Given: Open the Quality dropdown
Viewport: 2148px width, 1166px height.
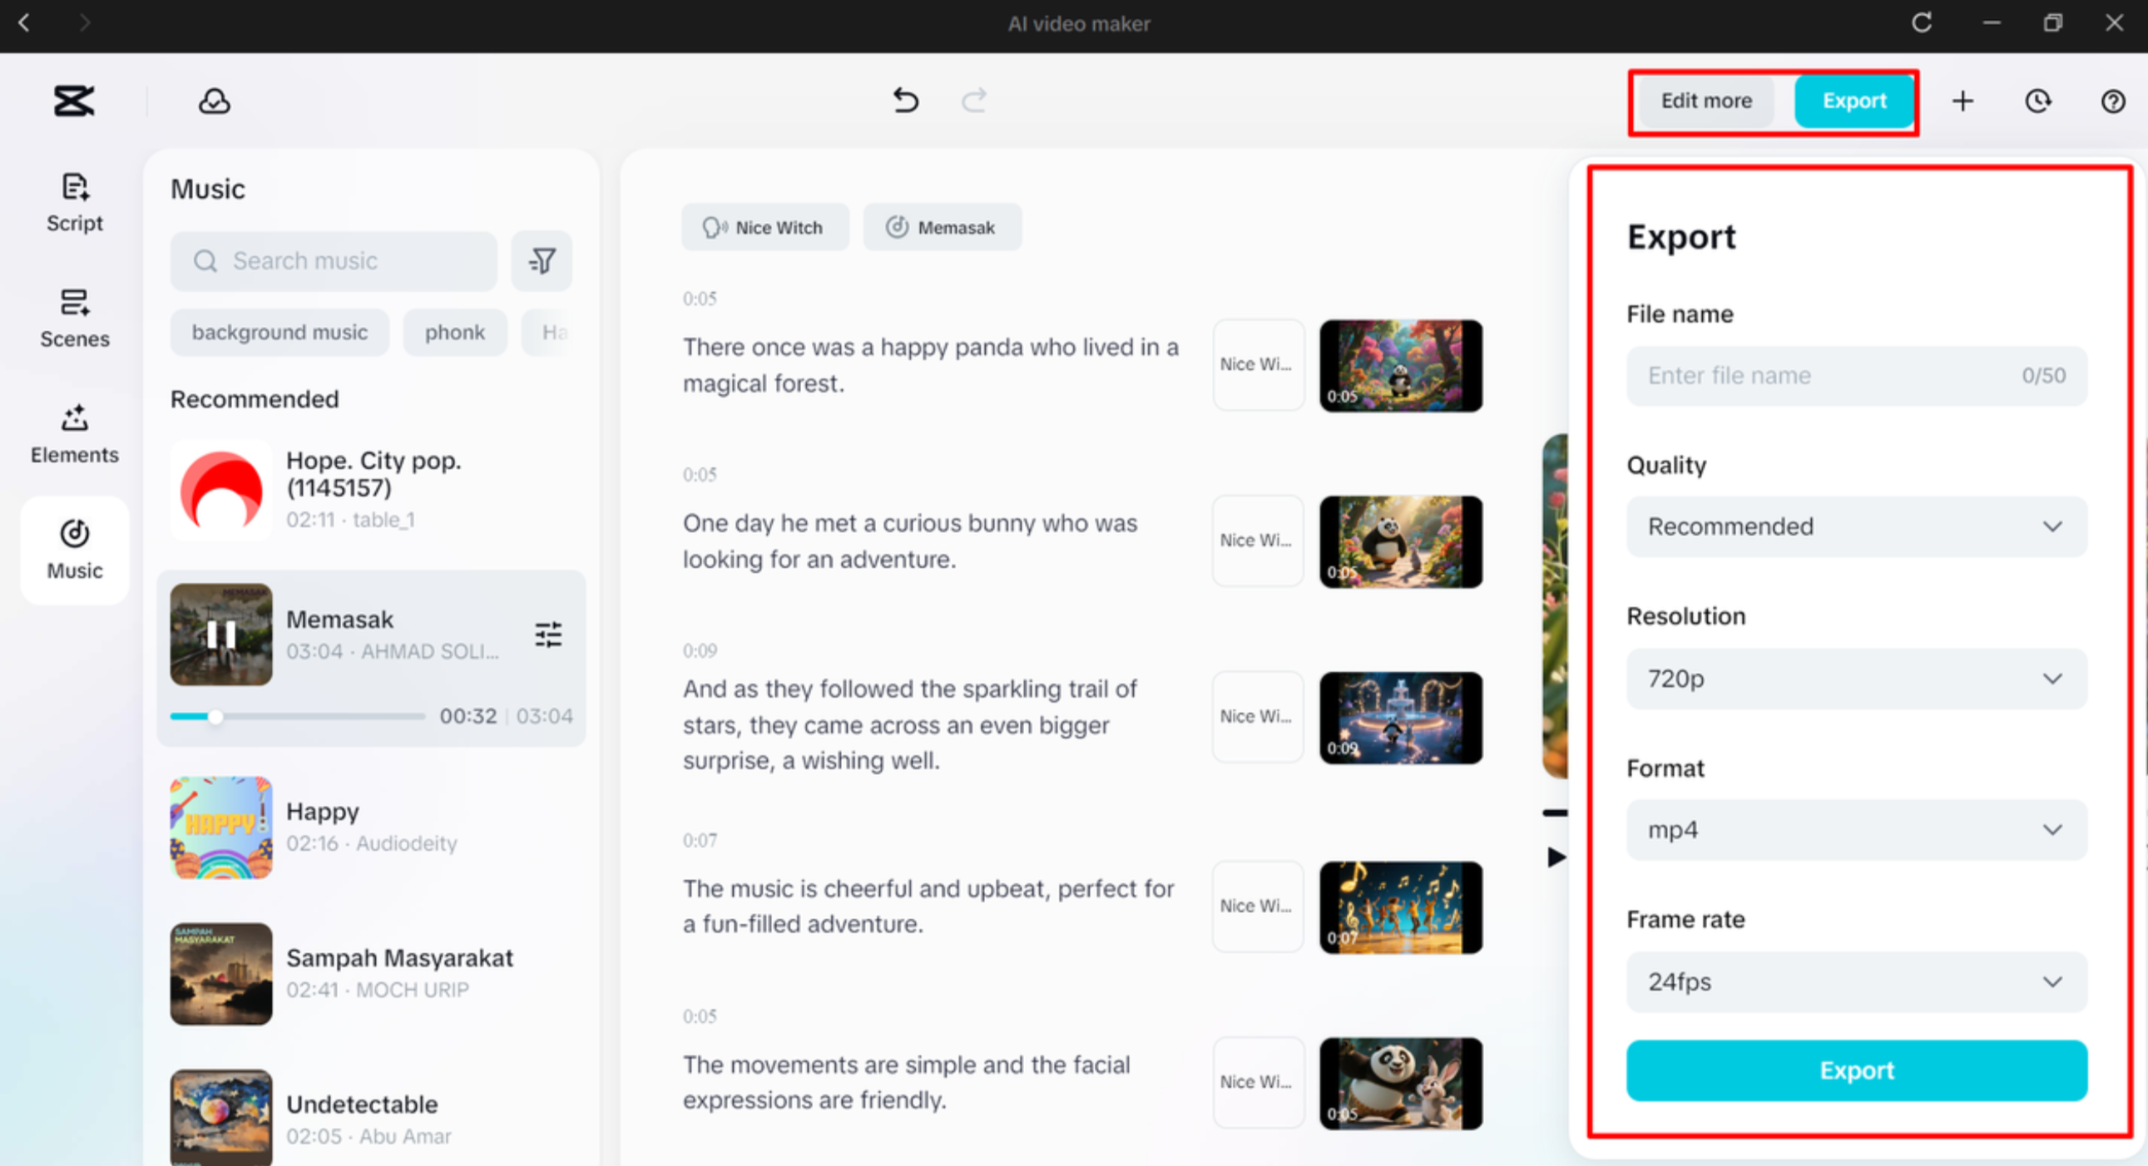Looking at the screenshot, I should [x=1855, y=526].
